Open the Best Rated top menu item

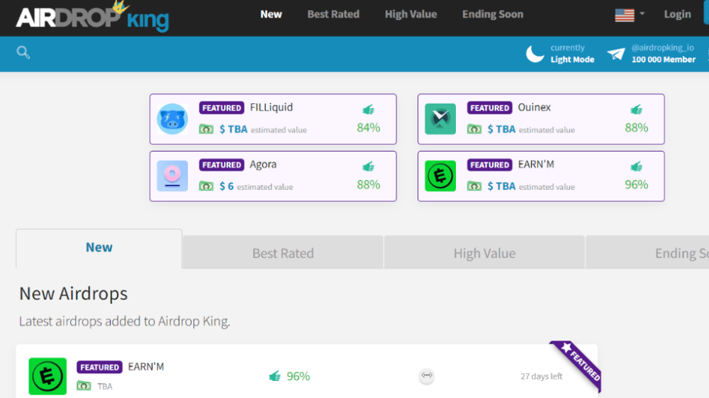click(333, 14)
